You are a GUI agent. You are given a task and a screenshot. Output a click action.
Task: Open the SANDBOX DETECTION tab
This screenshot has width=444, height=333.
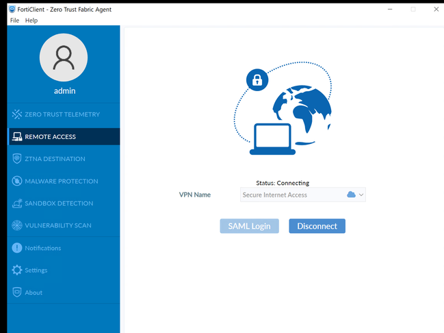point(64,203)
